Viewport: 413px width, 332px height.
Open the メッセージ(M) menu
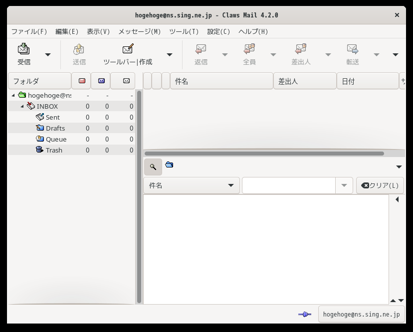(x=139, y=31)
